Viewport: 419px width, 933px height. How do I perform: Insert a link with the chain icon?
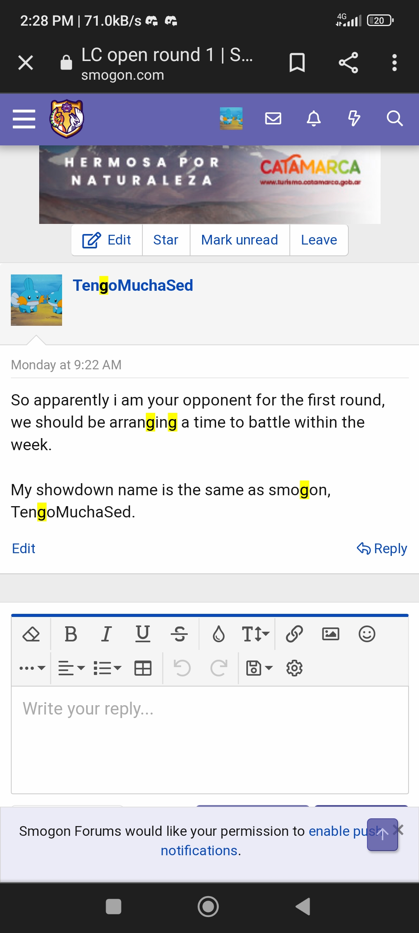pyautogui.click(x=294, y=634)
